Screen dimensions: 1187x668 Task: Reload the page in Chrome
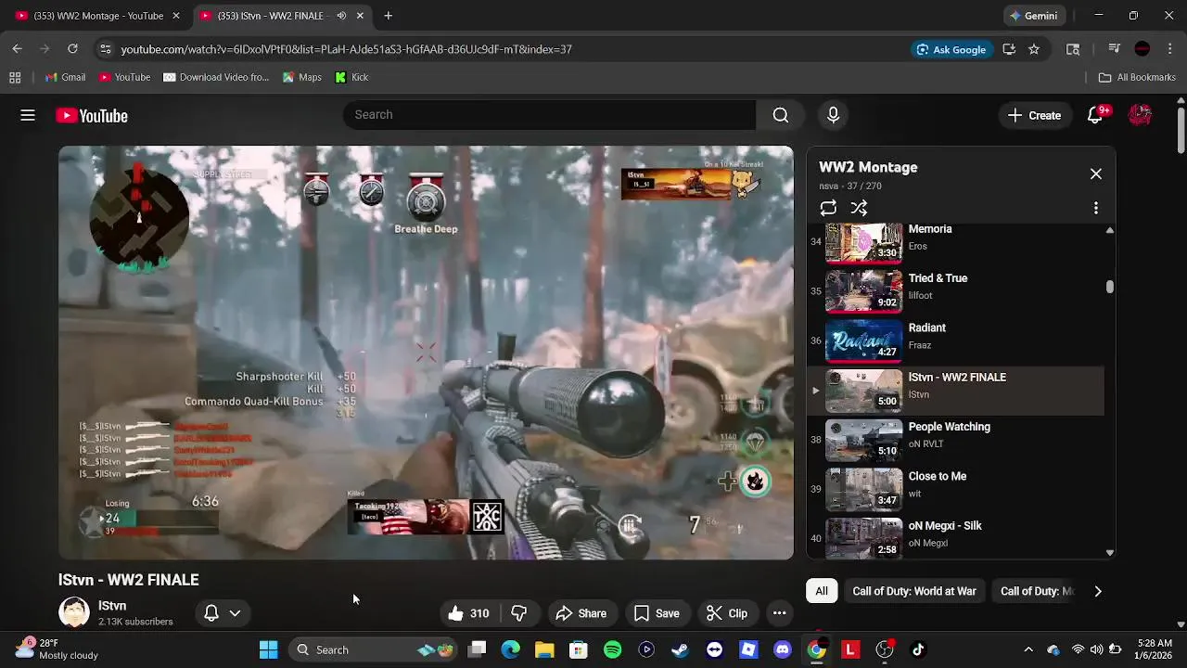point(72,49)
